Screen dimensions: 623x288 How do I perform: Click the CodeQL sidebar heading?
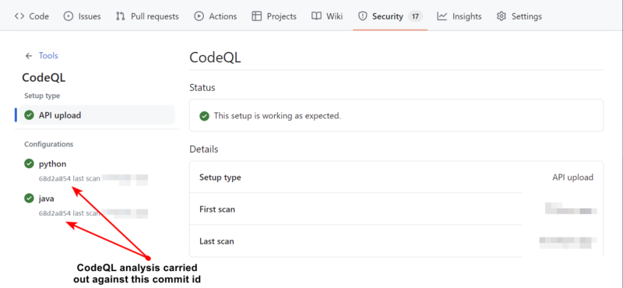point(44,78)
